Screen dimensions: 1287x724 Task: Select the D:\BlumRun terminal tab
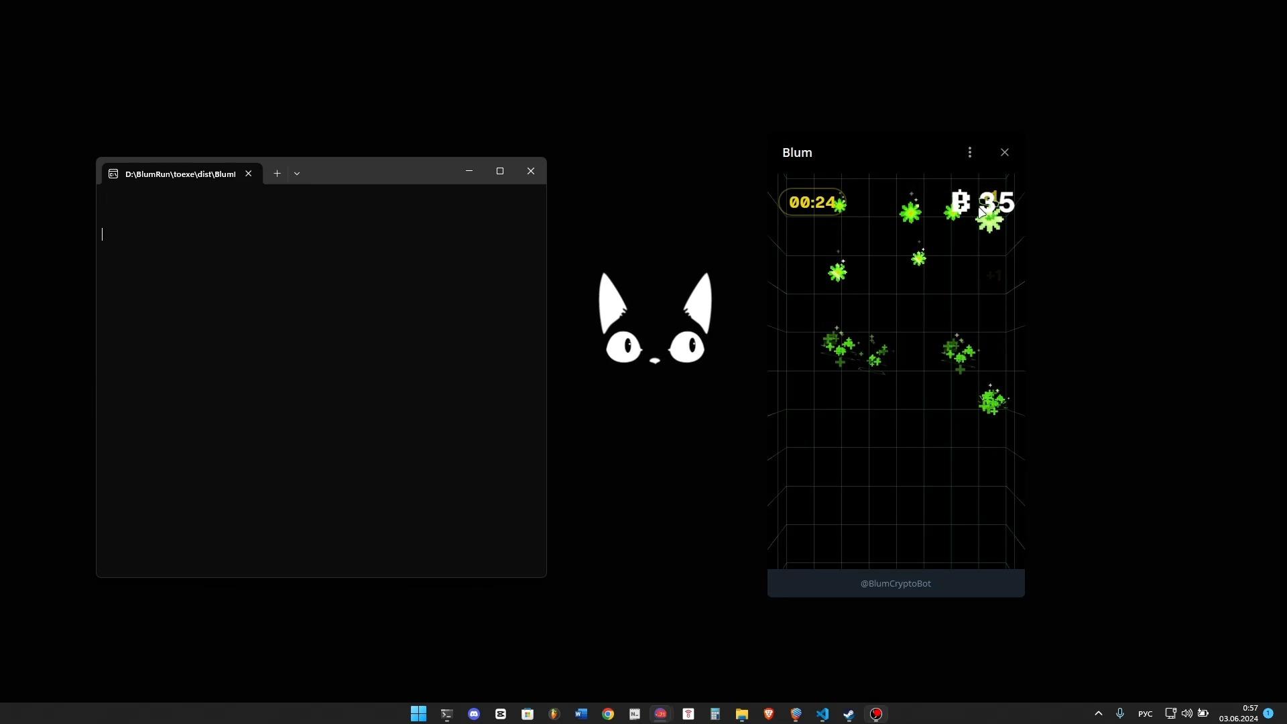(x=182, y=174)
